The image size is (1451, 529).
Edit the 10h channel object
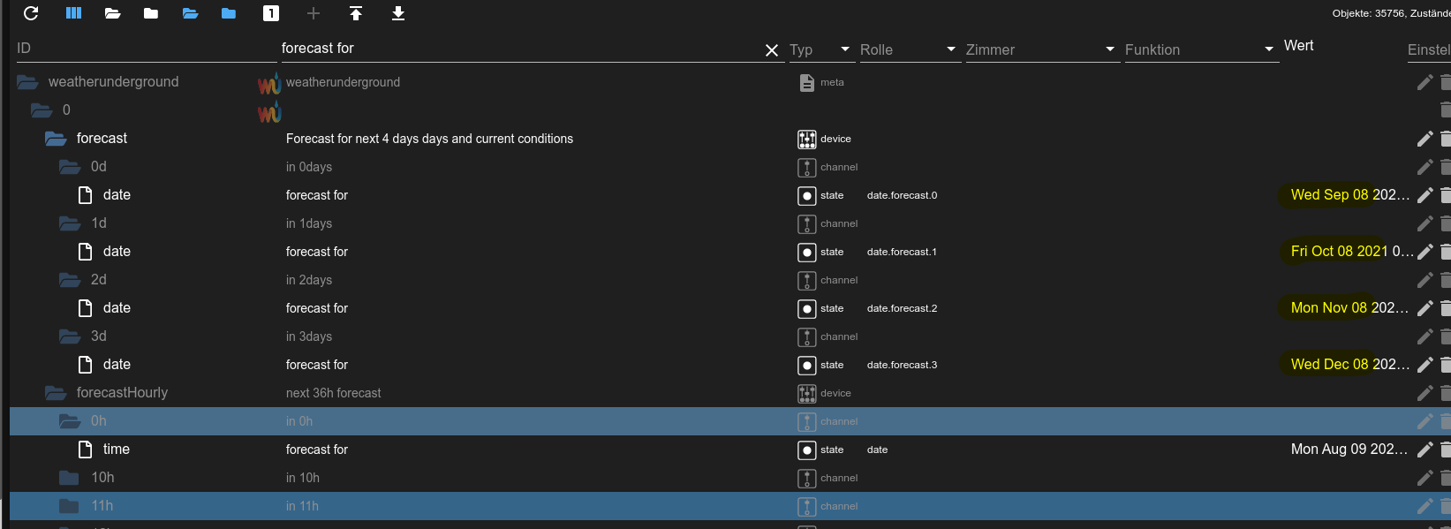[1425, 478]
